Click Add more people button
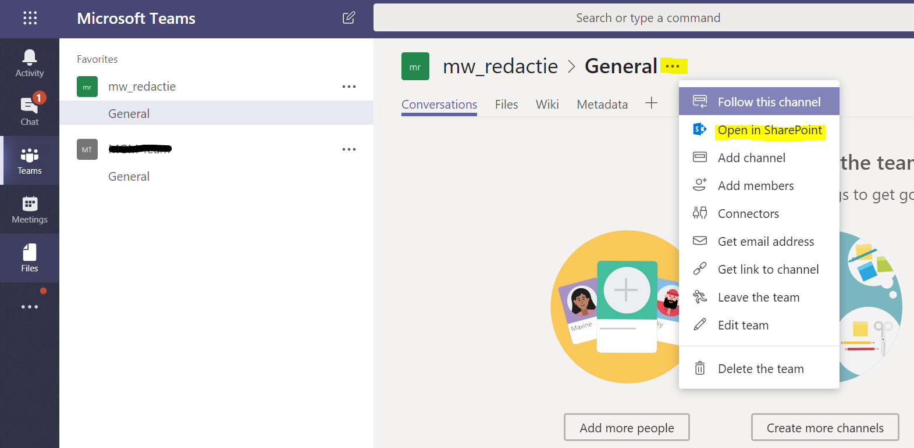 [x=627, y=428]
